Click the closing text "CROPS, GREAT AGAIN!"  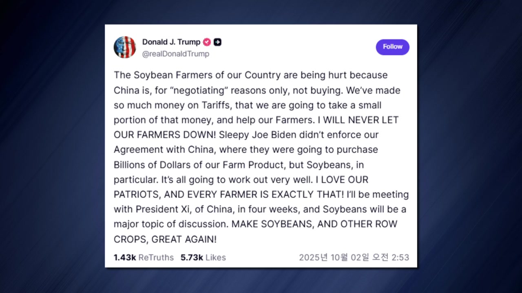click(x=165, y=239)
